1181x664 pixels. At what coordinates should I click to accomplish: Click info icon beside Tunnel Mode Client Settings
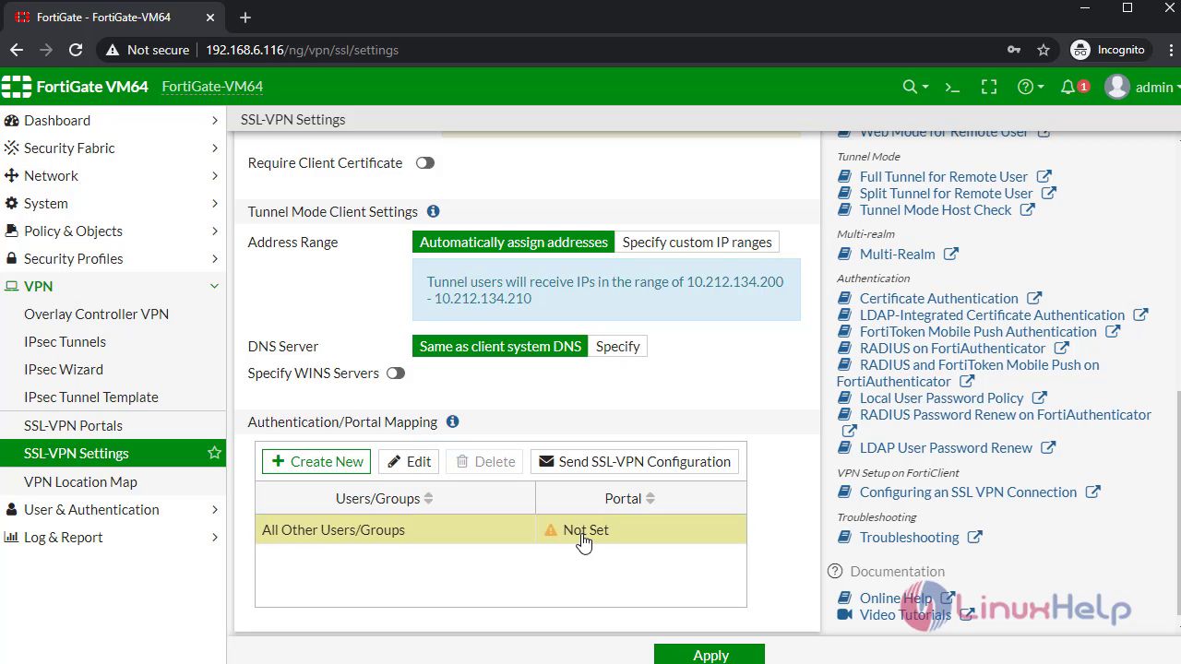coord(433,211)
